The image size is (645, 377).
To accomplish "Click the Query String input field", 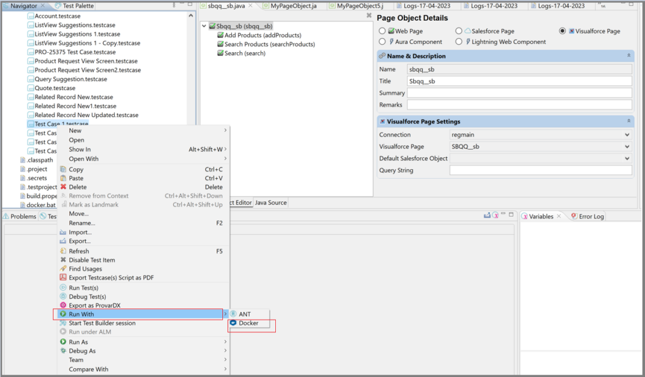I will coord(540,171).
